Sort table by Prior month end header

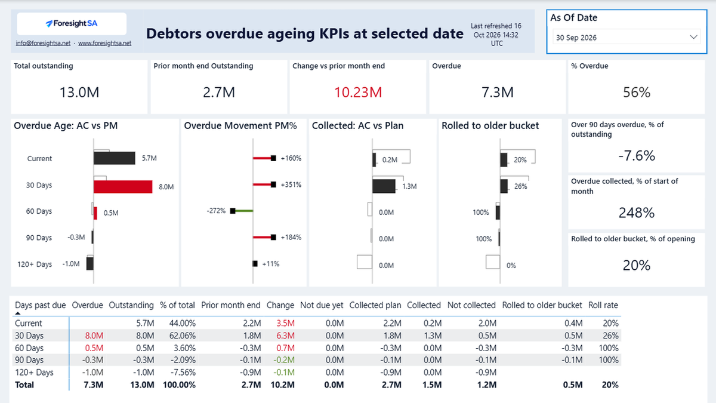point(231,305)
